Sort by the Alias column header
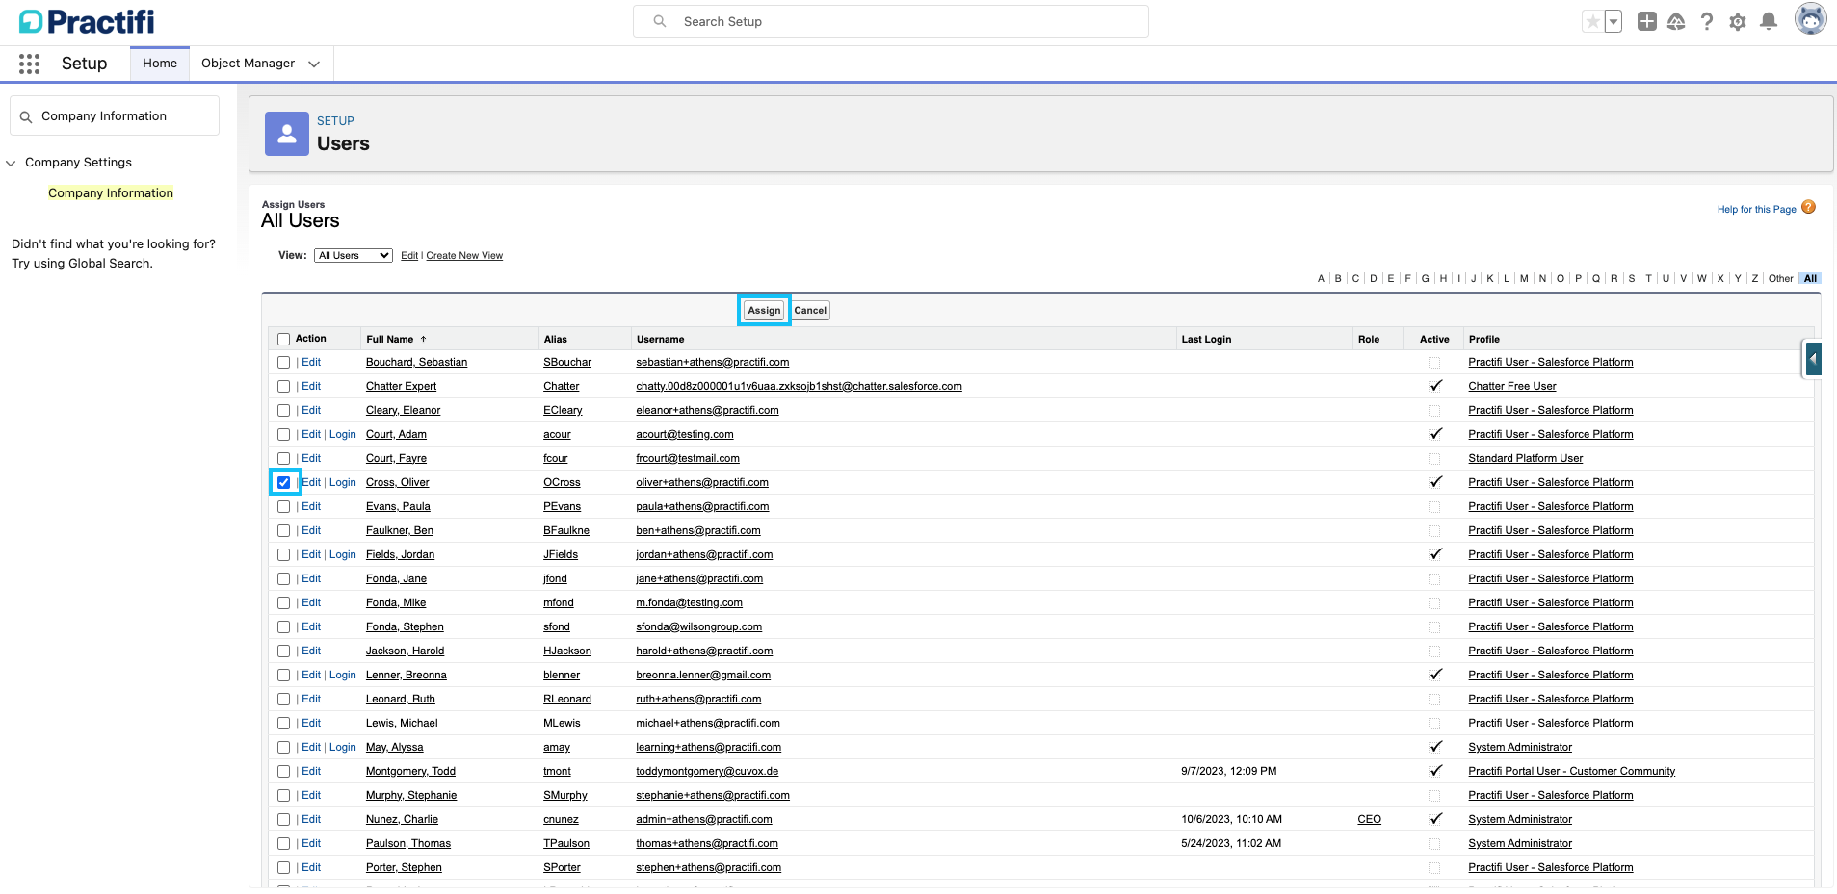 click(x=556, y=339)
